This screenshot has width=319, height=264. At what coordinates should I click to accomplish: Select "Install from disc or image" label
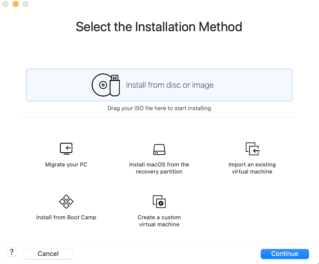[170, 85]
